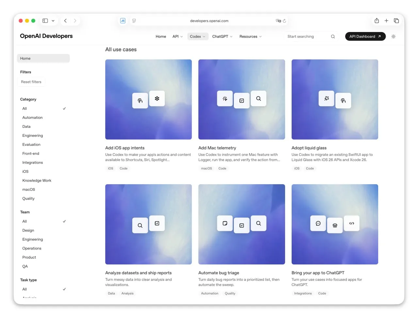Click the JS extension icon in toolbar
This screenshot has height=318, width=418.
[123, 21]
